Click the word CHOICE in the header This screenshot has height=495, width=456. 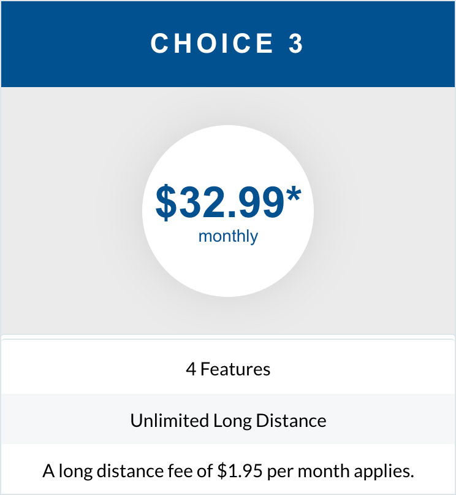tap(211, 44)
